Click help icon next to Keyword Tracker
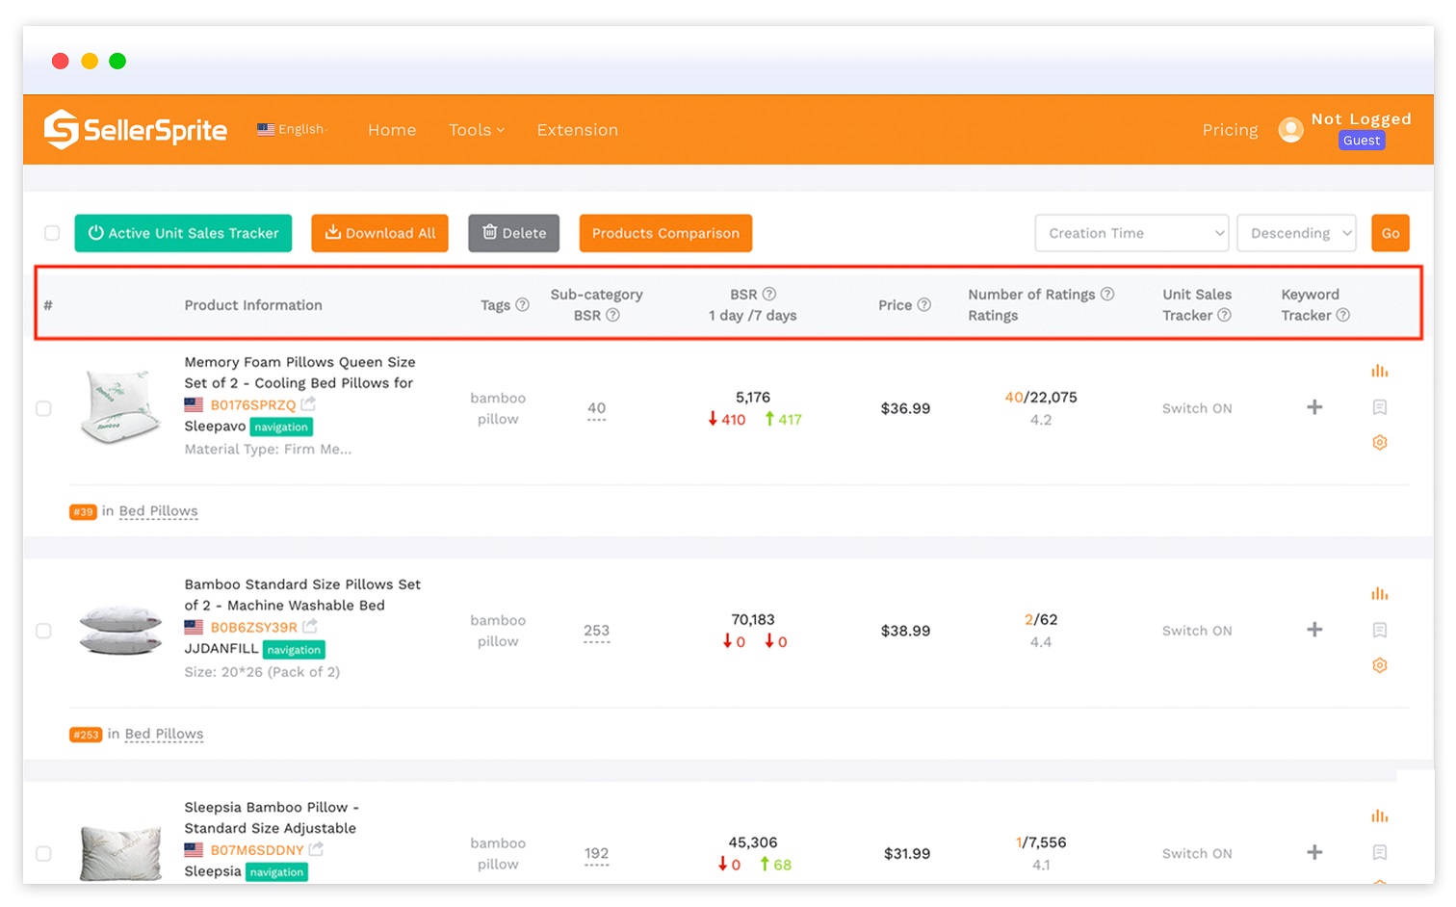The image size is (1456, 907). pos(1342,315)
